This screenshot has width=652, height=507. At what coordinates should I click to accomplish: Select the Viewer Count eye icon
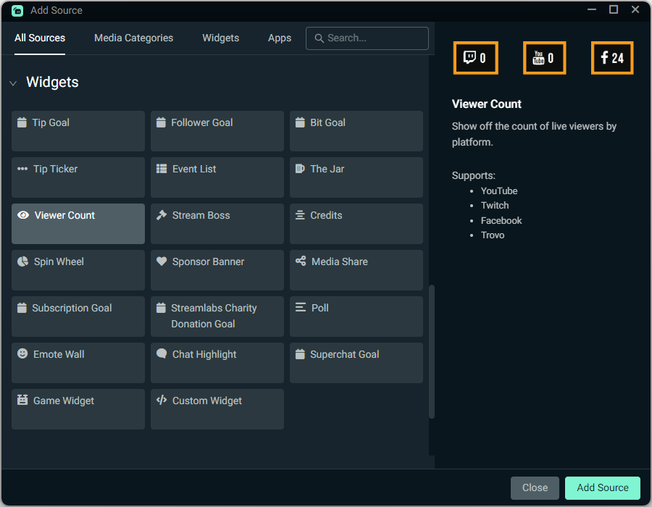pyautogui.click(x=22, y=215)
